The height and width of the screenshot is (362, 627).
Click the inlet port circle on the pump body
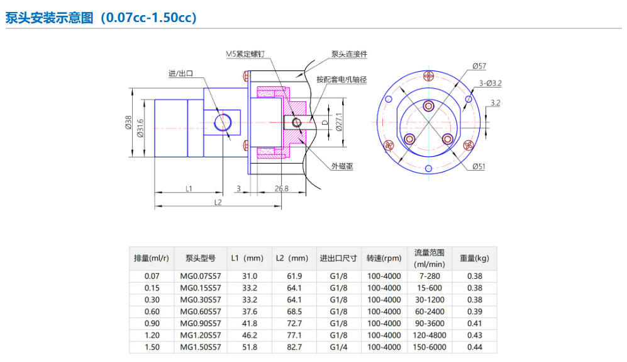tap(223, 122)
